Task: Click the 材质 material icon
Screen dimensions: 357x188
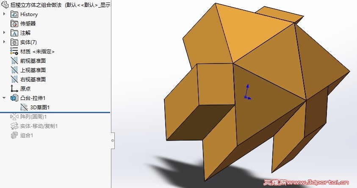Action: (14, 51)
